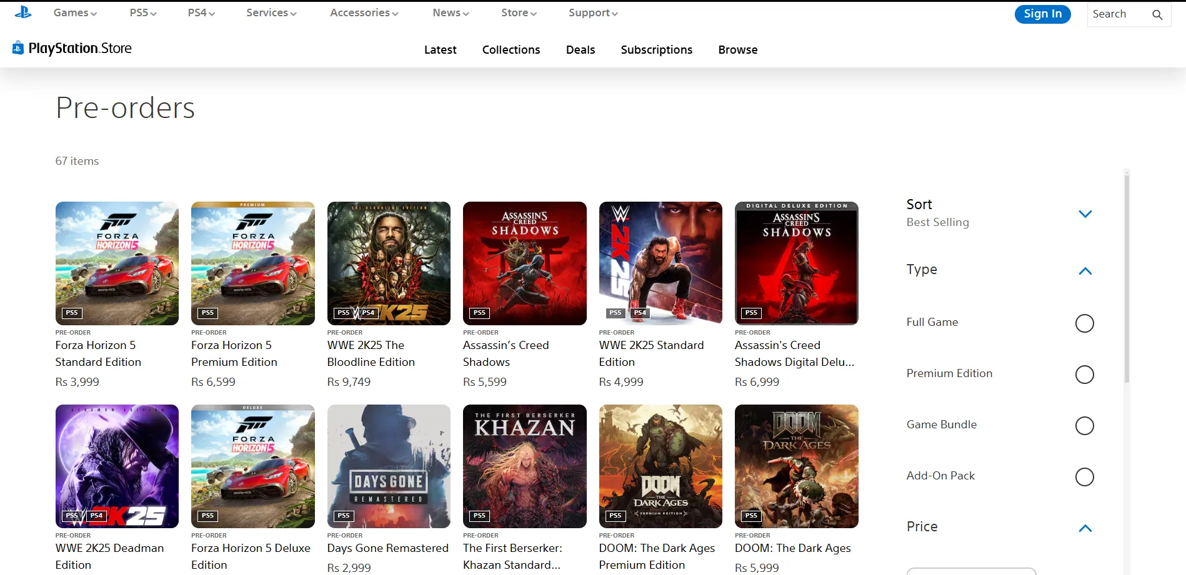This screenshot has width=1186, height=575.
Task: Click WWE 2K25 The Bloodline Edition title
Action: coord(371,353)
